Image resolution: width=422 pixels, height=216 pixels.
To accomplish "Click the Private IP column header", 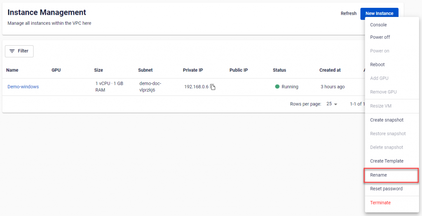I will pos(193,70).
